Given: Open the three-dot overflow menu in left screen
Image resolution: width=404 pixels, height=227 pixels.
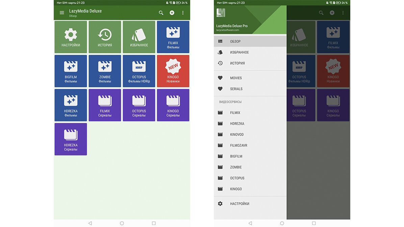Looking at the screenshot, I should [183, 12].
